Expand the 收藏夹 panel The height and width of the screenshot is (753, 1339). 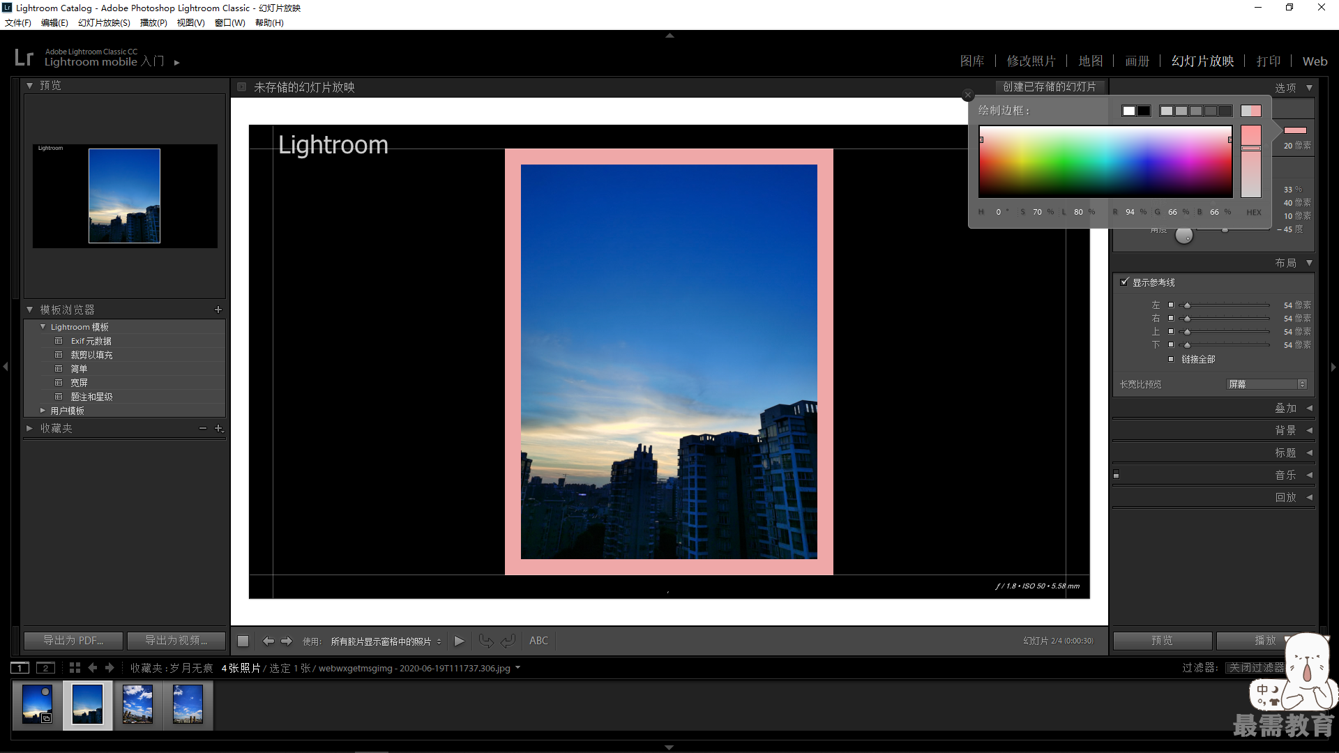(29, 428)
